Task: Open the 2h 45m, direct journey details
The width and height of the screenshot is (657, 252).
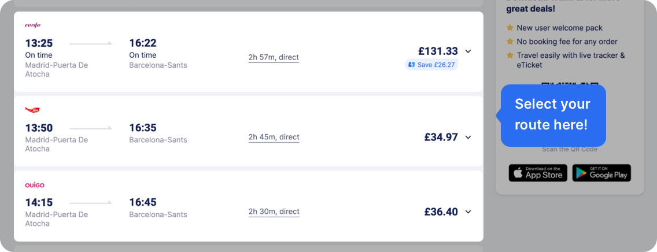Action: (x=274, y=138)
